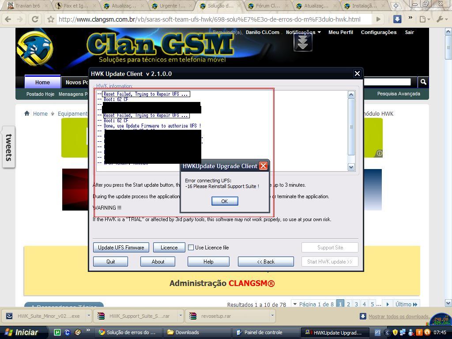
Task: Jump to Último page link
Action: (406, 304)
